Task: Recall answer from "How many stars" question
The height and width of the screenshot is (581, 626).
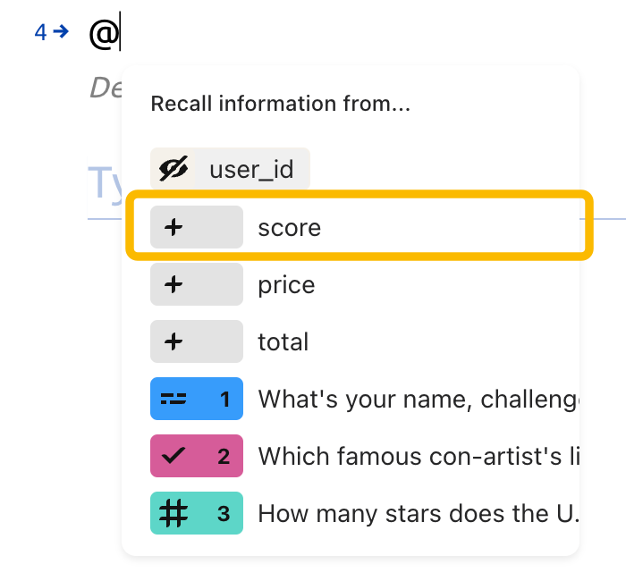Action: pos(351,513)
